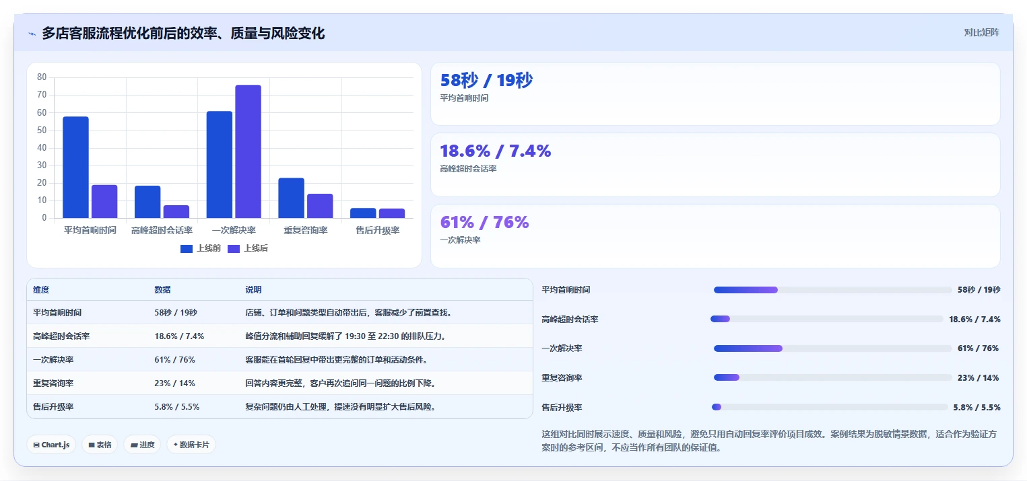The height and width of the screenshot is (481, 1027).
Task: Click the 售后升级率 label in progress list
Action: [x=562, y=408]
